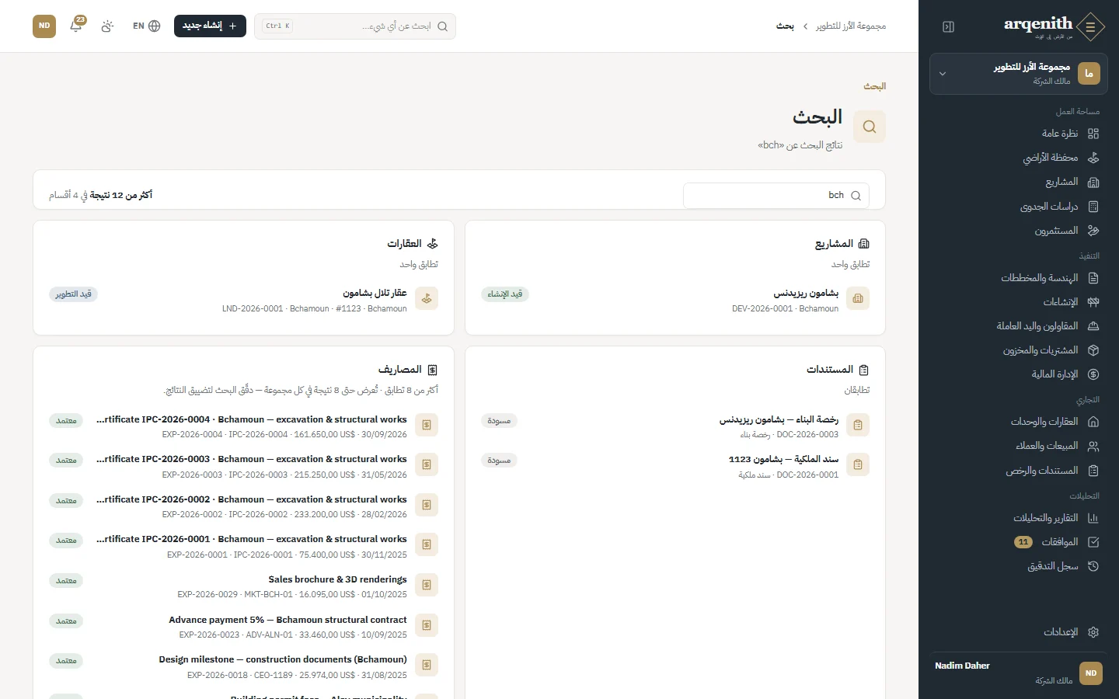
Task: Open expense row IPC-2026-0002
Action: click(243, 506)
